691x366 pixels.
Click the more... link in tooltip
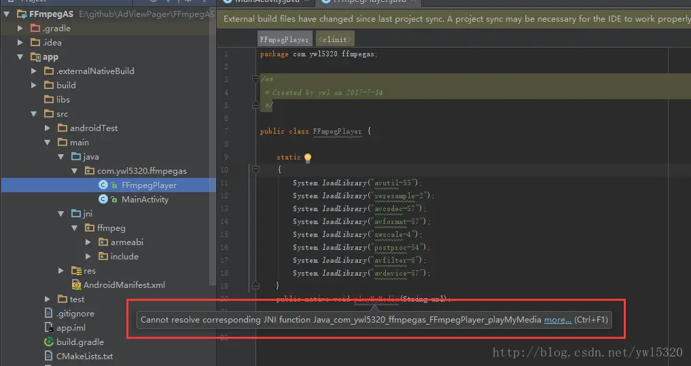(557, 320)
